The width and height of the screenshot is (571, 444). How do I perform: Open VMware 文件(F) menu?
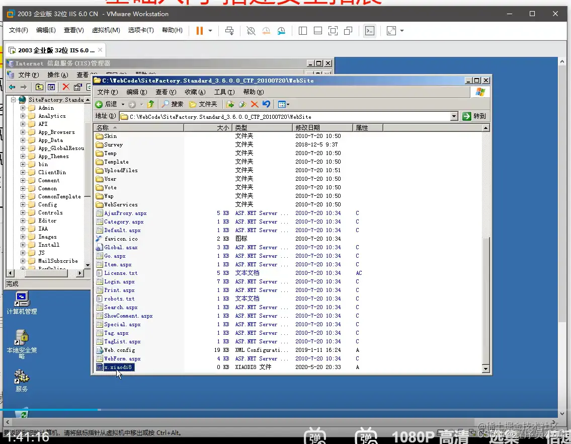tap(18, 30)
